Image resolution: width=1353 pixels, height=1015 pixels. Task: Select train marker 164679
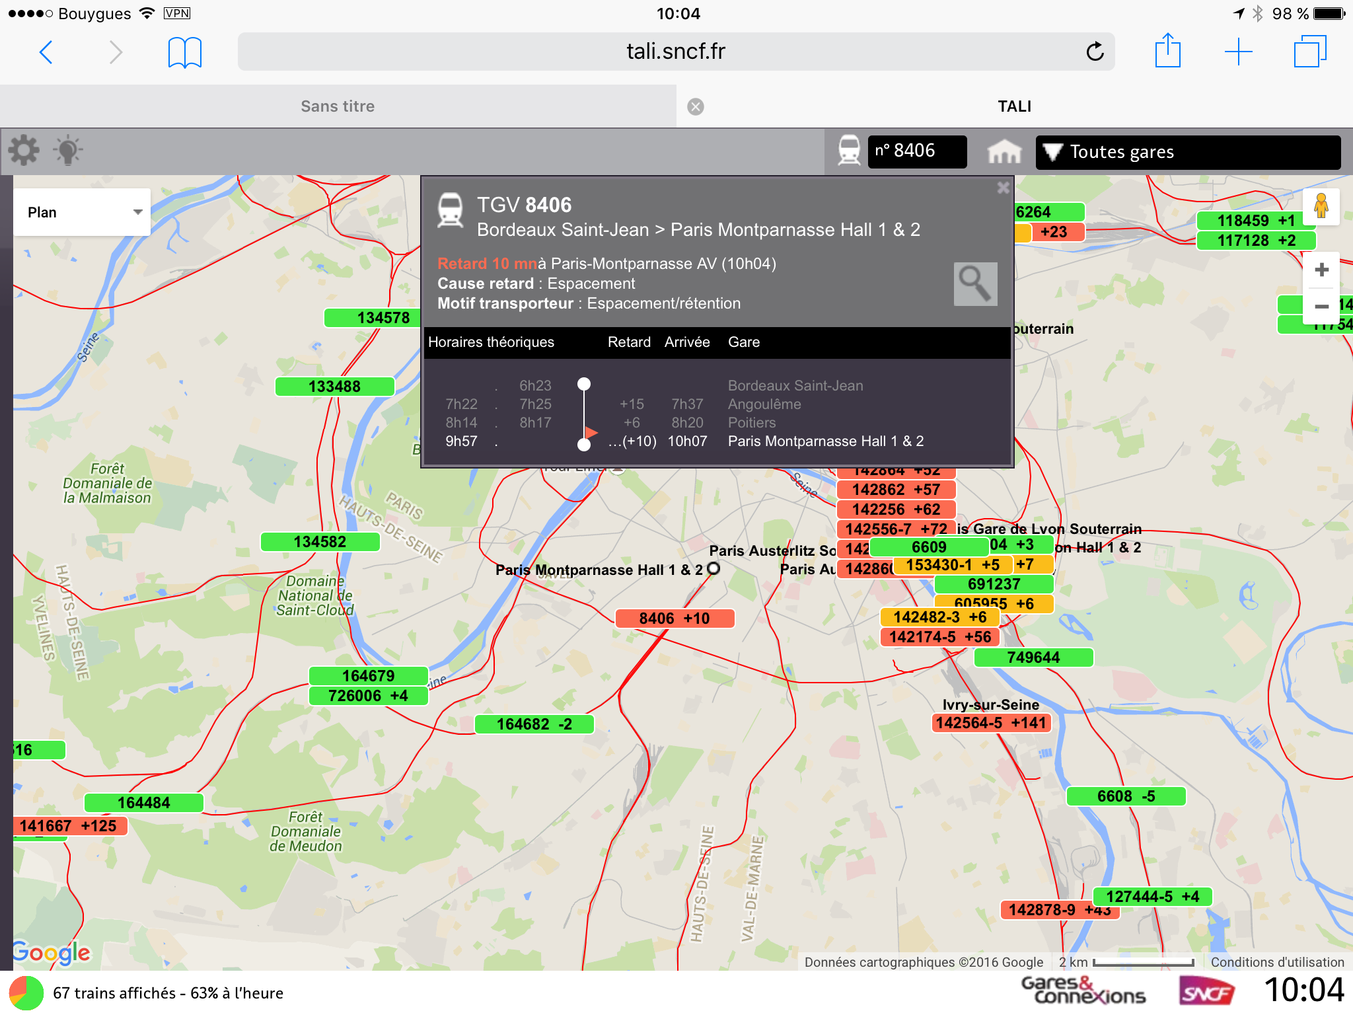click(x=368, y=676)
